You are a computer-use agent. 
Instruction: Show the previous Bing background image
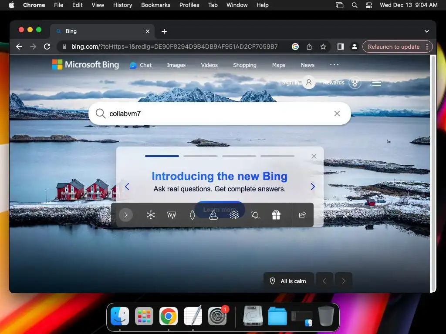[x=324, y=281]
